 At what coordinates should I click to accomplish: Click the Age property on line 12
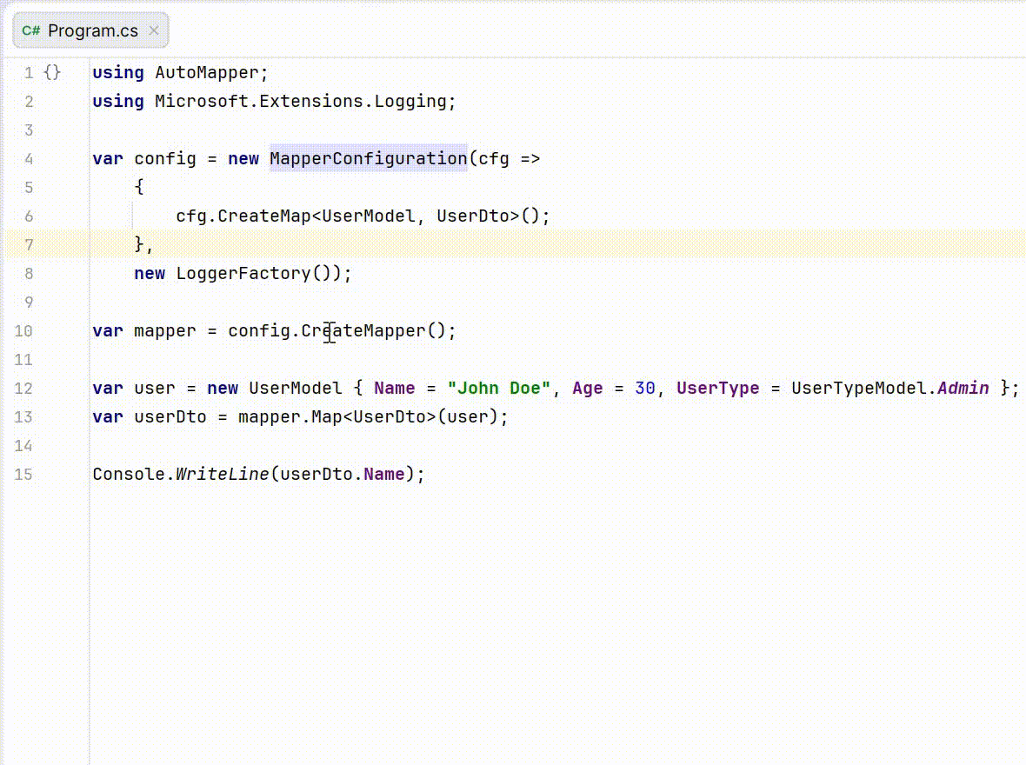588,388
